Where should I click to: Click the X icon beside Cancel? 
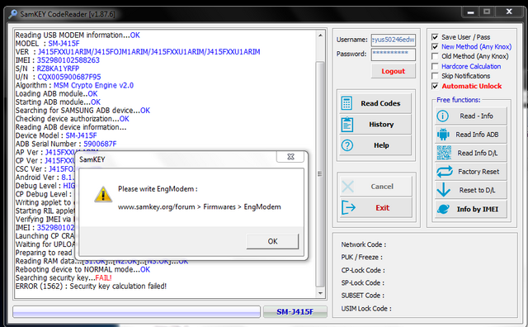click(x=347, y=187)
